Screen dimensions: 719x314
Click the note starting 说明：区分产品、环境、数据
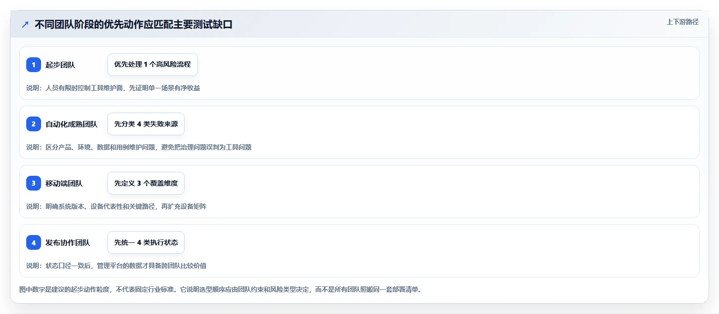click(139, 147)
